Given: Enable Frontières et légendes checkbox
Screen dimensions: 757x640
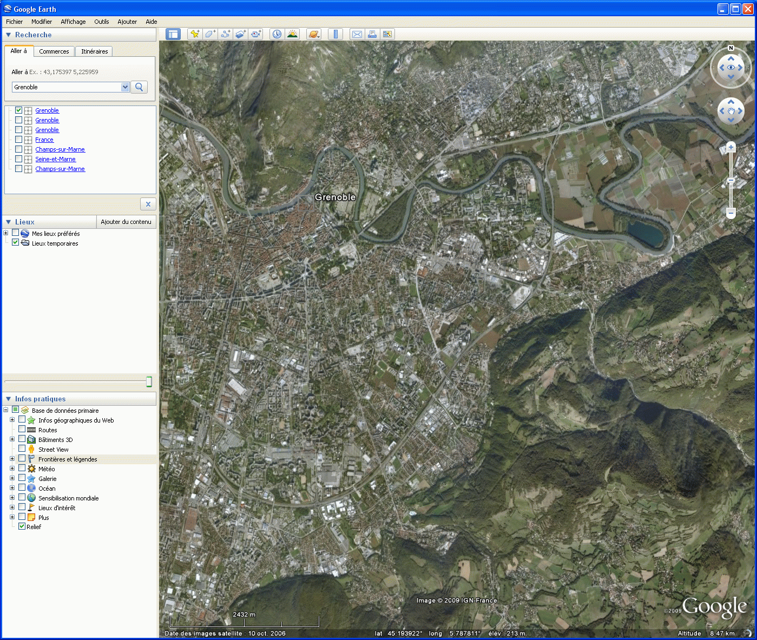Looking at the screenshot, I should (22, 459).
